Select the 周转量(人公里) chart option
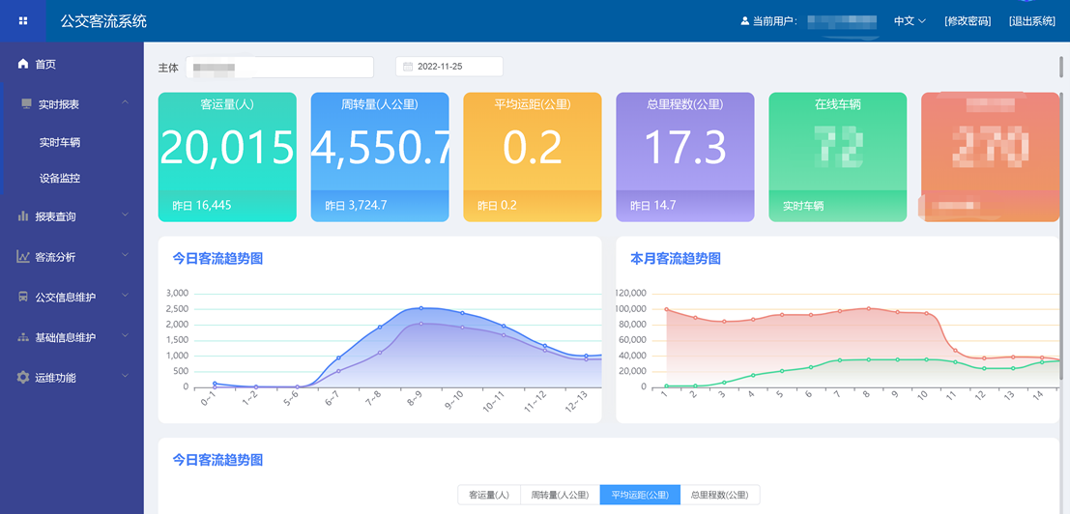This screenshot has width=1070, height=514. click(560, 495)
